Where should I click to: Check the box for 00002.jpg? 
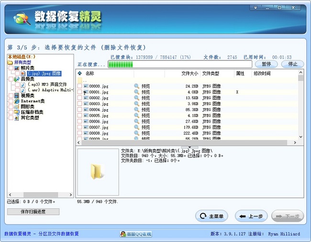click(80, 98)
